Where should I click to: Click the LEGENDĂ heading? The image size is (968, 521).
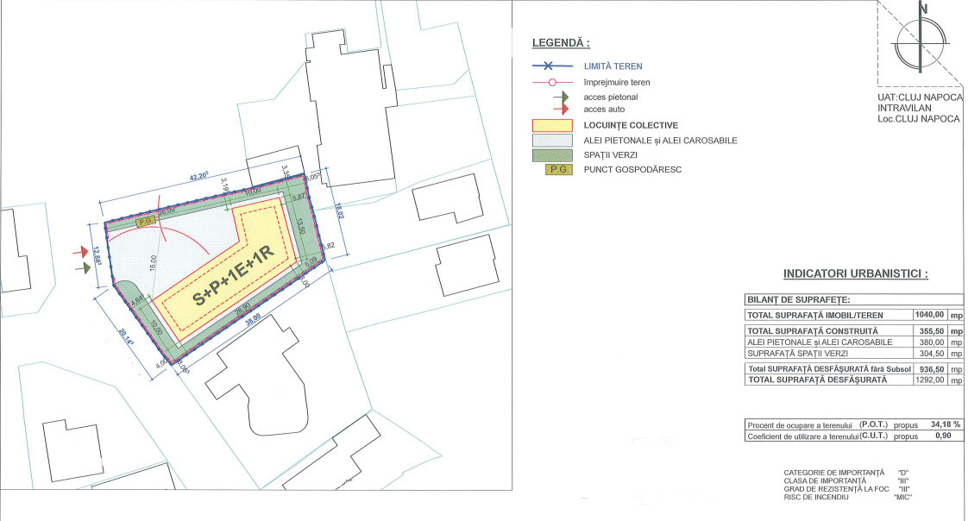tap(561, 43)
